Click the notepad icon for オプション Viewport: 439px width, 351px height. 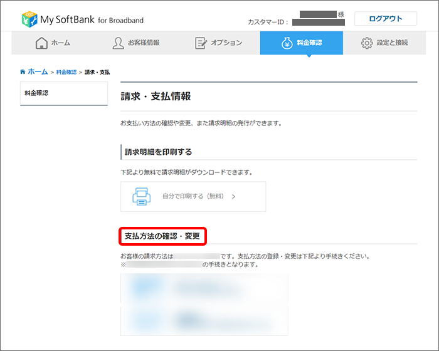click(x=201, y=43)
